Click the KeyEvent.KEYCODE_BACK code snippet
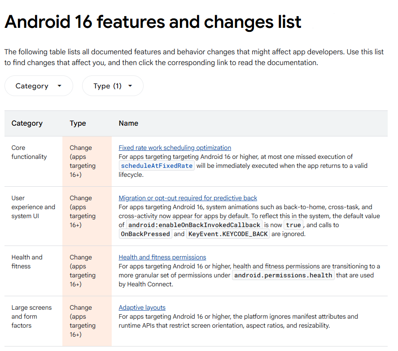This screenshot has width=398, height=351. click(x=227, y=234)
